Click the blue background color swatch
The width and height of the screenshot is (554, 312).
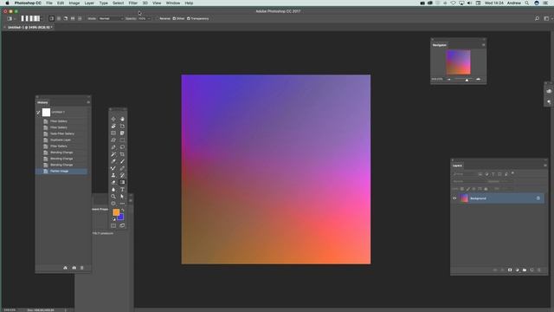tap(121, 218)
